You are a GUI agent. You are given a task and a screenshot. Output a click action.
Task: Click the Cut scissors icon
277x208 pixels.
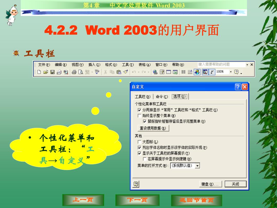coord(105,72)
